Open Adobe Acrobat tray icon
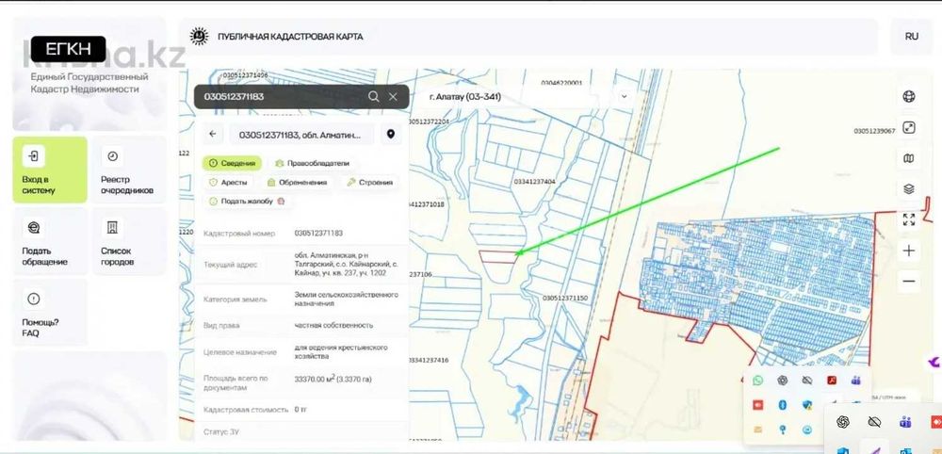This screenshot has height=454, width=942. pyautogui.click(x=832, y=381)
